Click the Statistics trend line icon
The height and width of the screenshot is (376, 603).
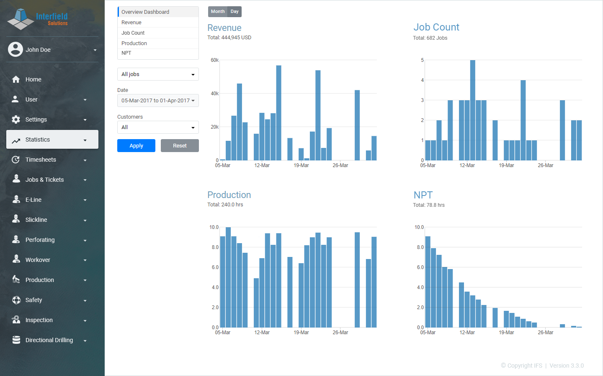pos(16,141)
